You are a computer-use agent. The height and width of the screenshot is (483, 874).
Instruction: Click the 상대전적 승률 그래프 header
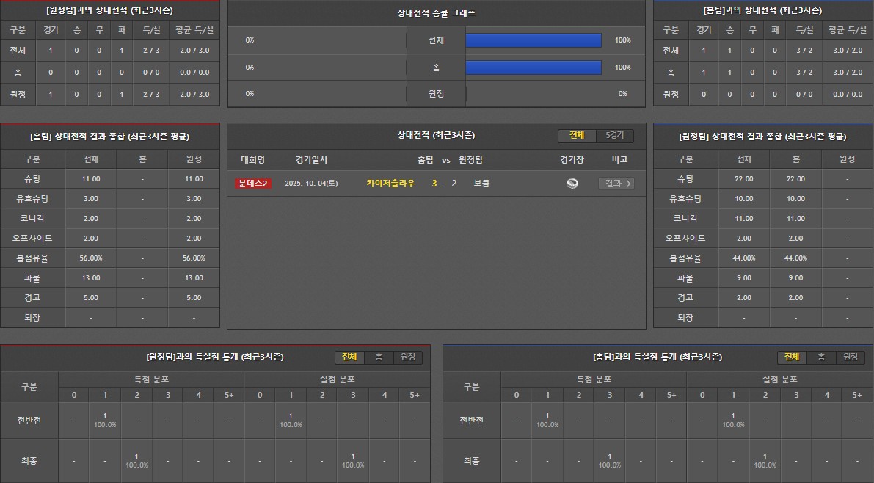click(x=436, y=13)
